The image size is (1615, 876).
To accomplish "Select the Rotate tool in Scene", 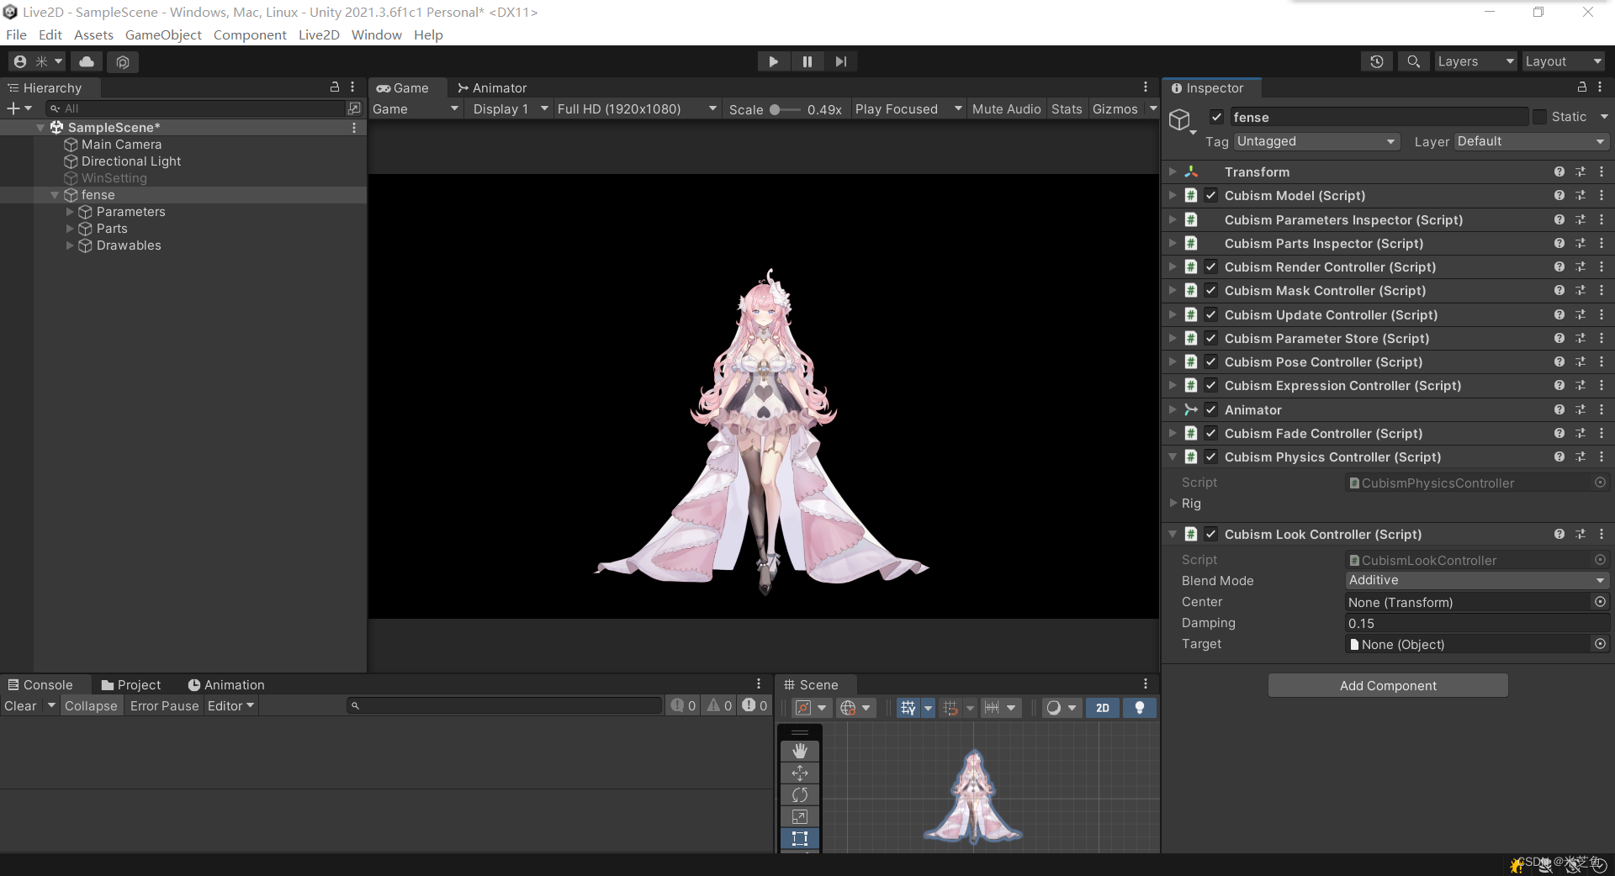I will click(800, 794).
